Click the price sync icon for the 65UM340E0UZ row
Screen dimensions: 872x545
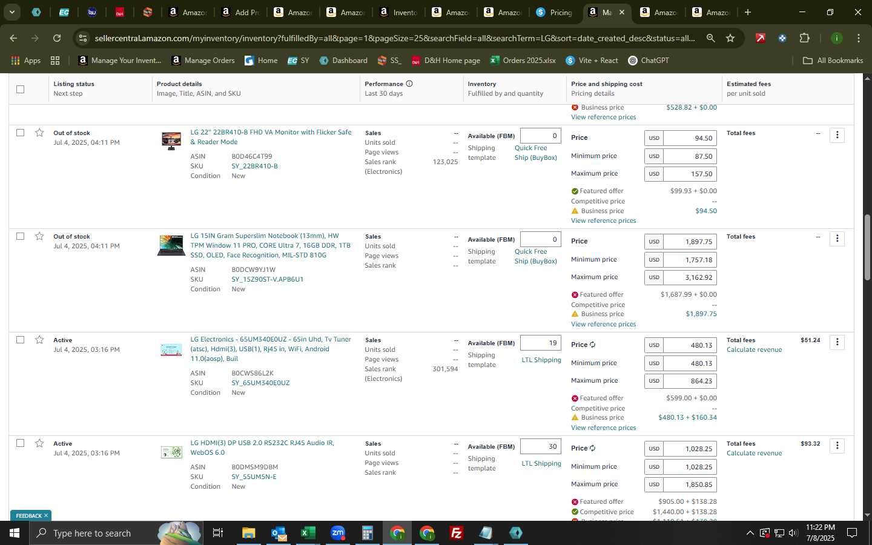coord(592,345)
